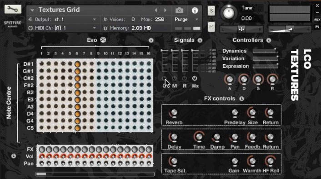The height and width of the screenshot is (179, 321).
Task: Open the MIDI Ch dropdown
Action: [62, 28]
